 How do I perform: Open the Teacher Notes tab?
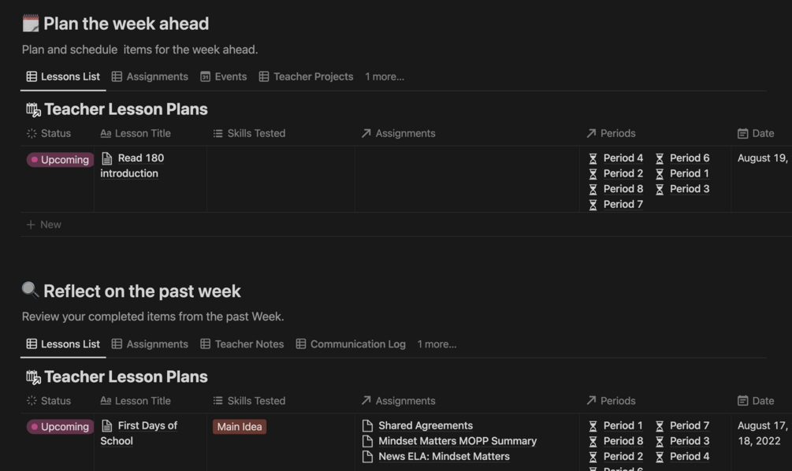pyautogui.click(x=242, y=344)
